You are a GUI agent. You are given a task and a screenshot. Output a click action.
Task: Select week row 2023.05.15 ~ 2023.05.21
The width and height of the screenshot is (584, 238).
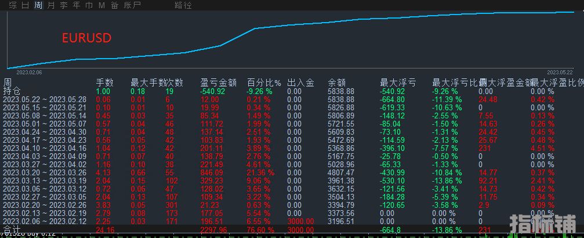[44, 107]
